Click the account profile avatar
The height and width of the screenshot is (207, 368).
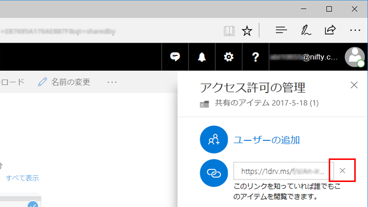point(355,57)
